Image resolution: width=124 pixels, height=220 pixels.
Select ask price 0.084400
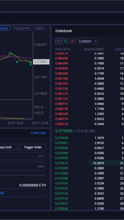click(62, 58)
